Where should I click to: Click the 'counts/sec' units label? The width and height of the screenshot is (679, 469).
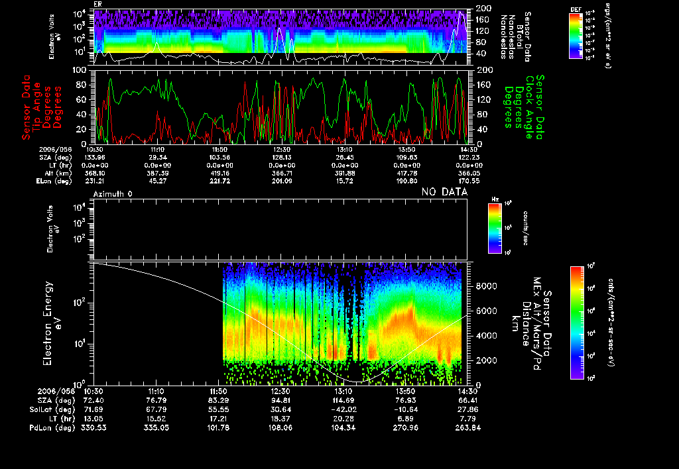[525, 228]
